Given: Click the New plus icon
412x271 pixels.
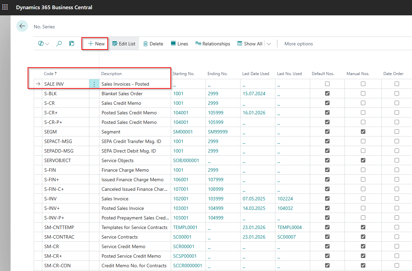Looking at the screenshot, I should tap(91, 44).
